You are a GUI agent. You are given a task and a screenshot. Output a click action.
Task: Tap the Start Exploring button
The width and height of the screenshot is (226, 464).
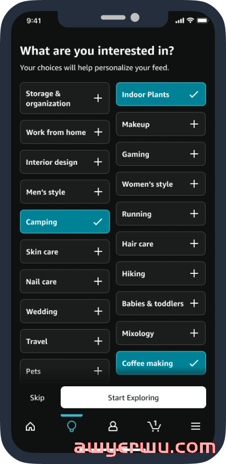(x=133, y=397)
